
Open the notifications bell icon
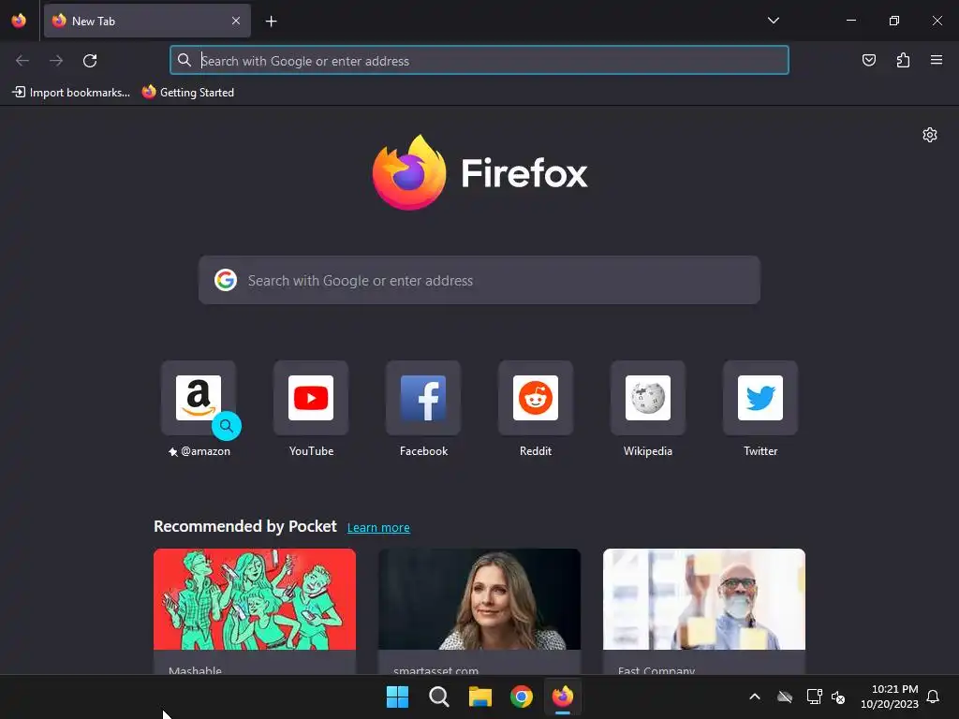[933, 697]
